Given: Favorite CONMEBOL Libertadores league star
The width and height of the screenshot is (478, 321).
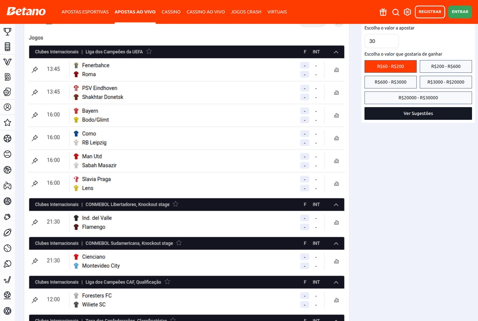Looking at the screenshot, I should click(x=176, y=204).
